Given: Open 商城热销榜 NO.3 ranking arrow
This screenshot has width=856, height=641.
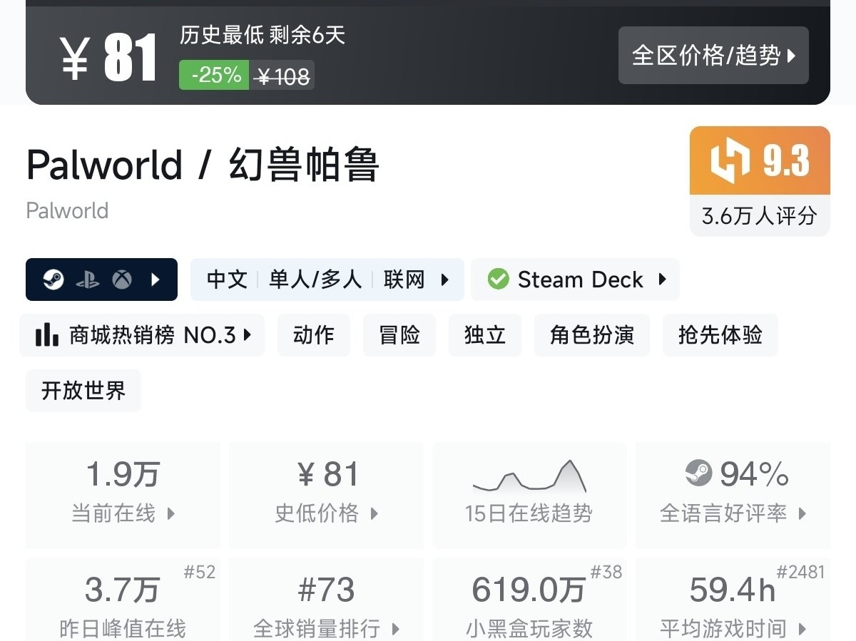Looking at the screenshot, I should click(x=248, y=334).
